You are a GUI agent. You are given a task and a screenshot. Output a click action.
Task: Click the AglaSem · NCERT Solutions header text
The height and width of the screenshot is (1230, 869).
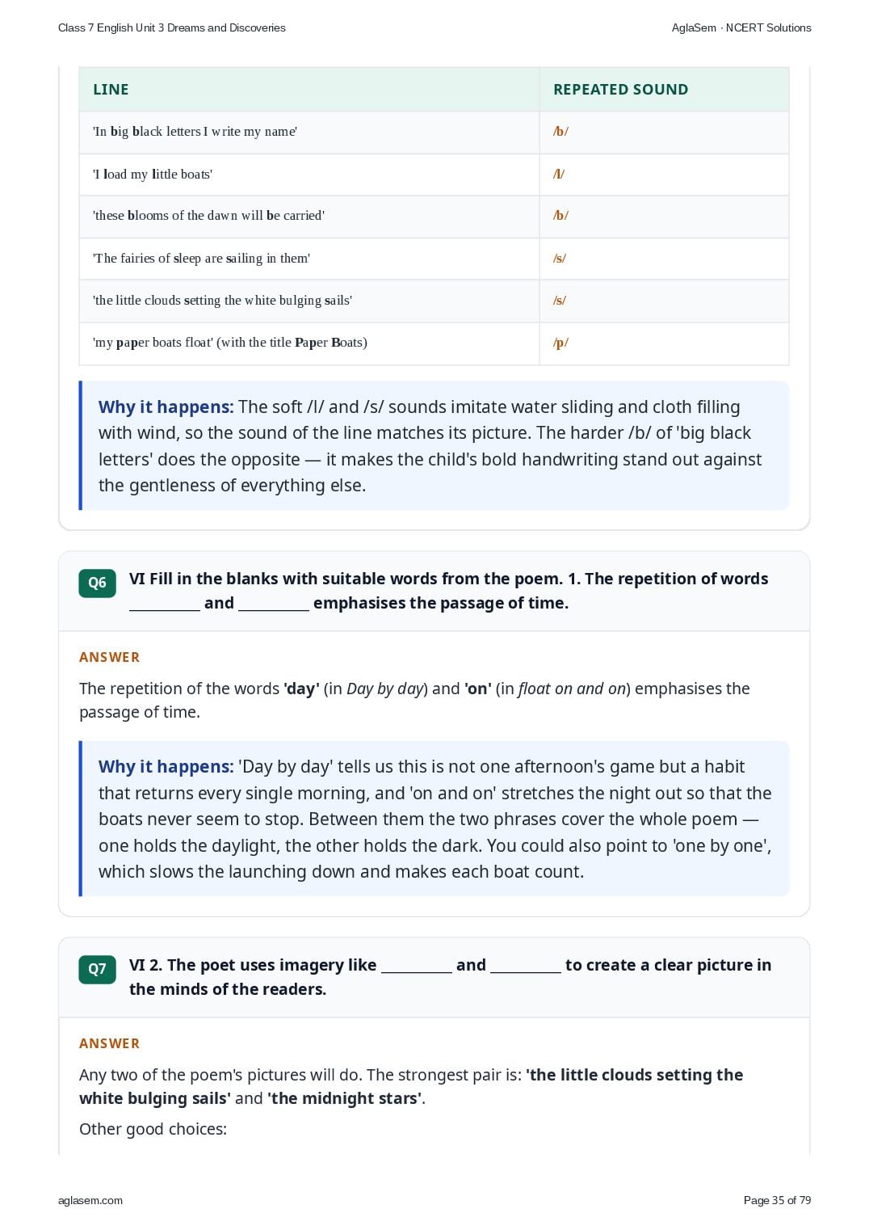pyautogui.click(x=741, y=27)
